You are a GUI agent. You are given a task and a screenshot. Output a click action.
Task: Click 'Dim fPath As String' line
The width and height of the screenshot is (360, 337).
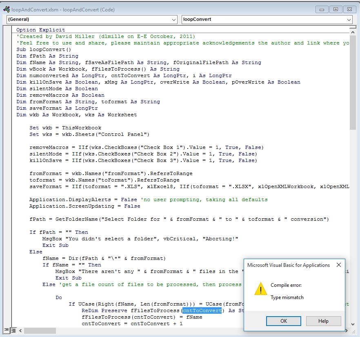pyautogui.click(x=47, y=56)
